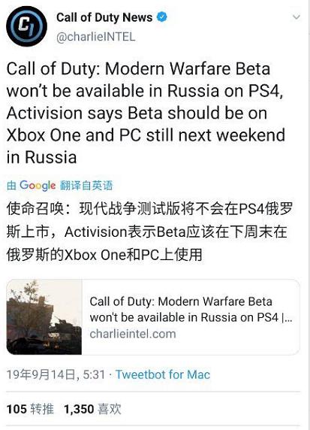Select the English tweet text body
310x430 pixels.
tap(146, 113)
